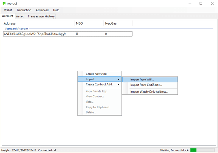
Task: Expand Create Contract Add. submenu arrow
Action: tap(118, 84)
